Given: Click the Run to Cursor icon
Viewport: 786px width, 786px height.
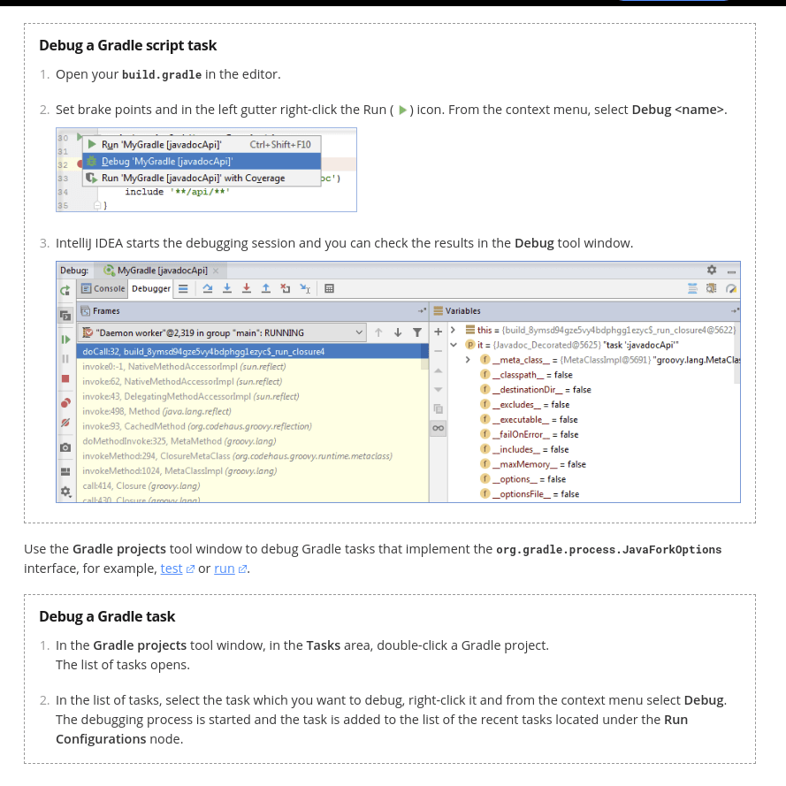Looking at the screenshot, I should pyautogui.click(x=305, y=288).
